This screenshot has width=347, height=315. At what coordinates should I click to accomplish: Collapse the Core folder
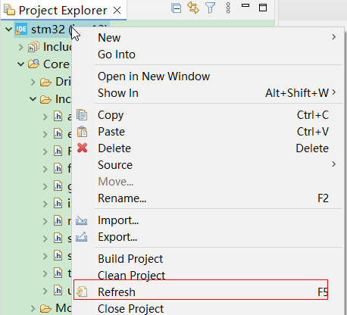tap(20, 64)
